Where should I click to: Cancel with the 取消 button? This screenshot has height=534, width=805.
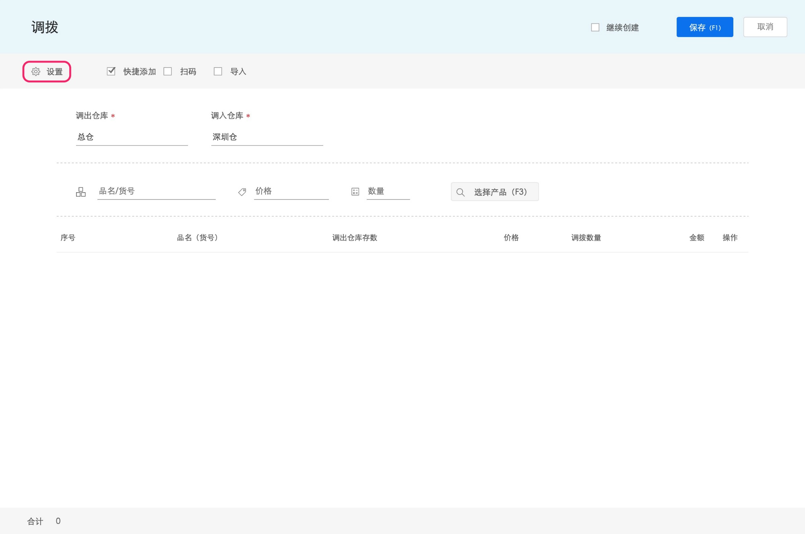click(x=765, y=27)
